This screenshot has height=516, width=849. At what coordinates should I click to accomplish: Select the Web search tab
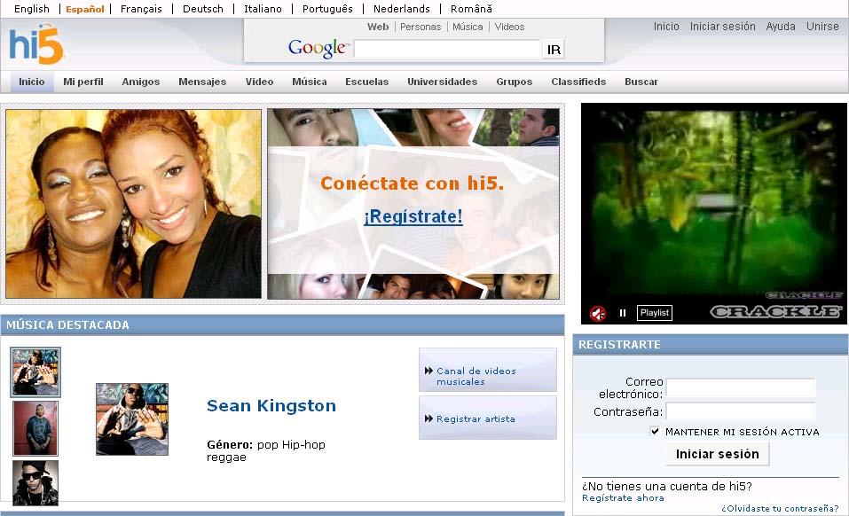coord(378,27)
